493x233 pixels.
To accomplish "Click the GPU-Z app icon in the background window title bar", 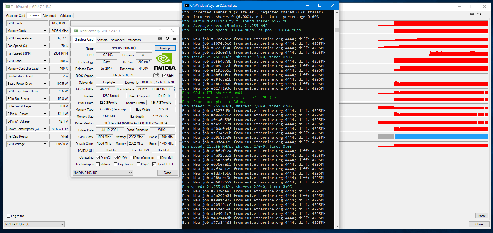I will 8,6.
